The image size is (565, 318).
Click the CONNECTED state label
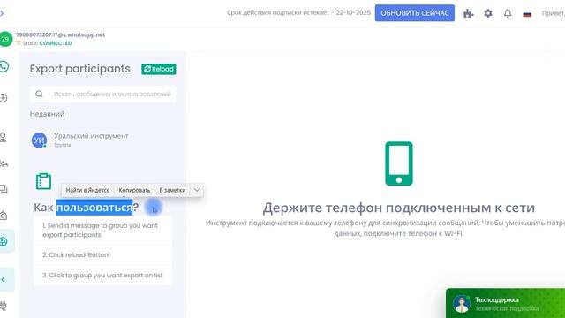pyautogui.click(x=56, y=43)
